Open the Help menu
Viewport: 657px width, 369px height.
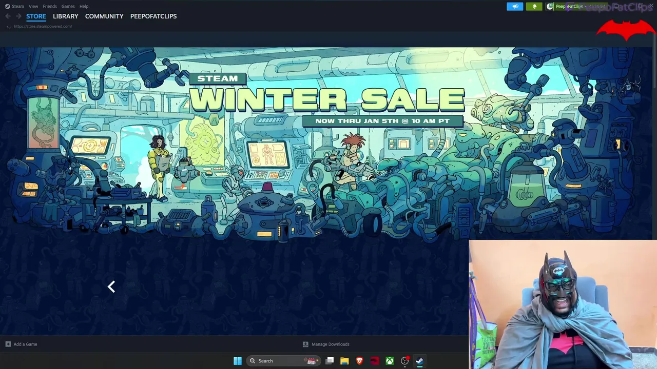(84, 6)
